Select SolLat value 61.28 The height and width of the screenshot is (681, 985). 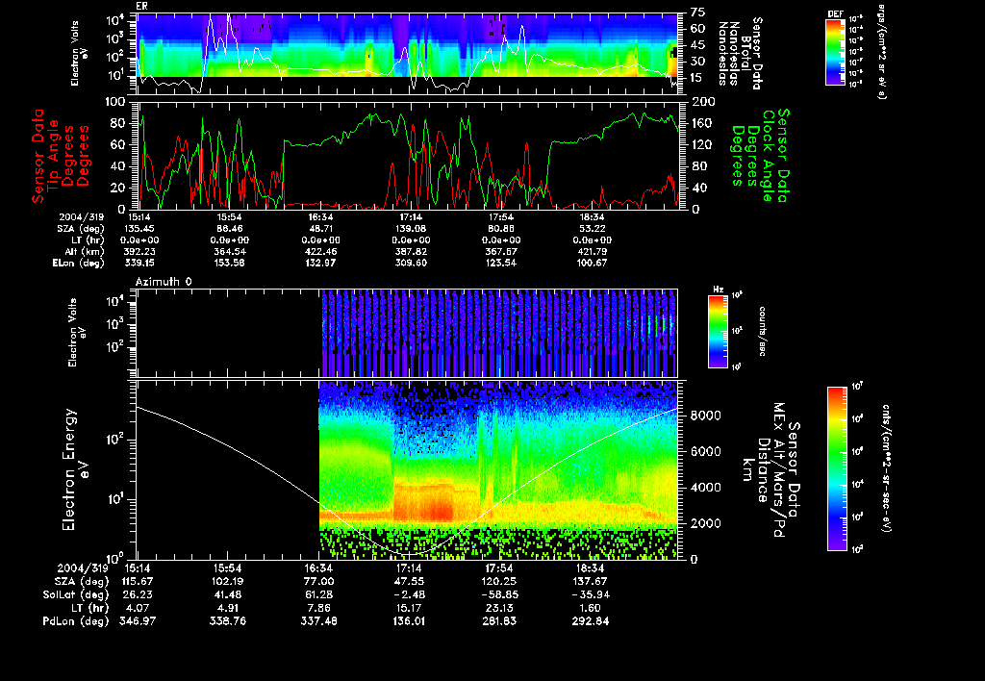pyautogui.click(x=318, y=594)
